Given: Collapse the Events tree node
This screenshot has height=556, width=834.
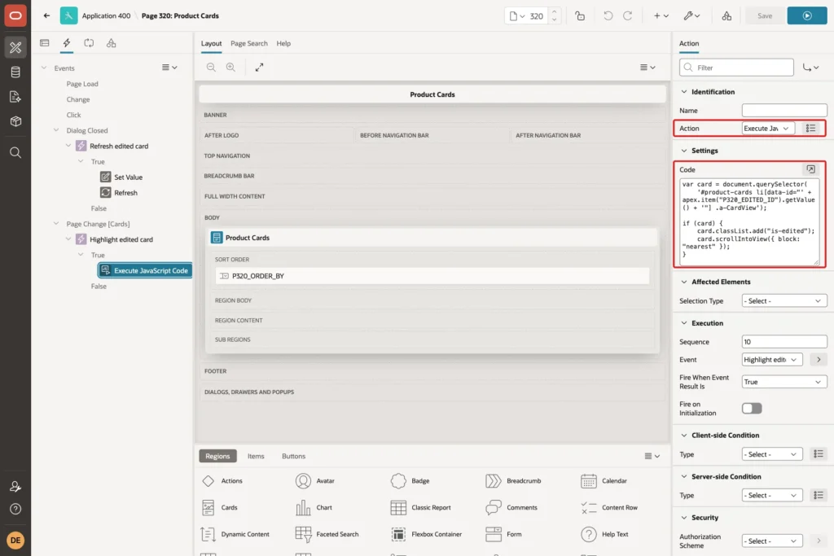Looking at the screenshot, I should click(44, 68).
